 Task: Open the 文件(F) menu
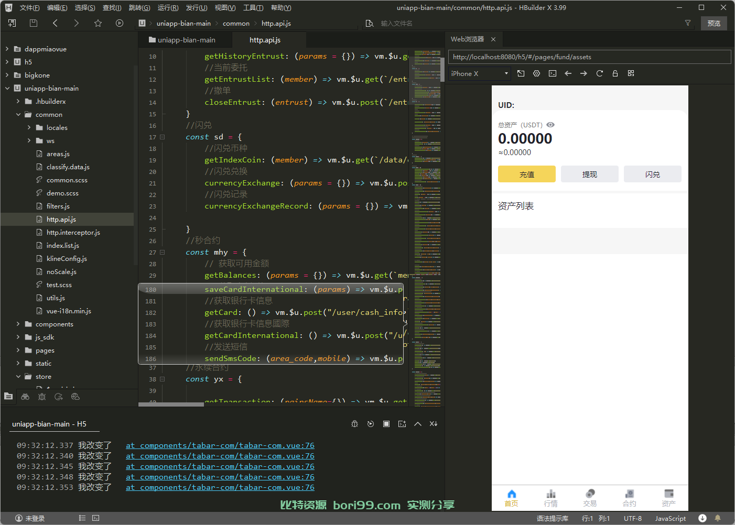tap(29, 8)
